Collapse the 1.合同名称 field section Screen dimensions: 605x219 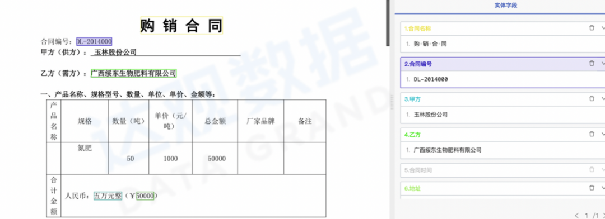tap(603, 28)
